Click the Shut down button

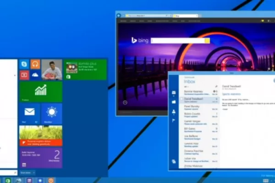coord(26,172)
